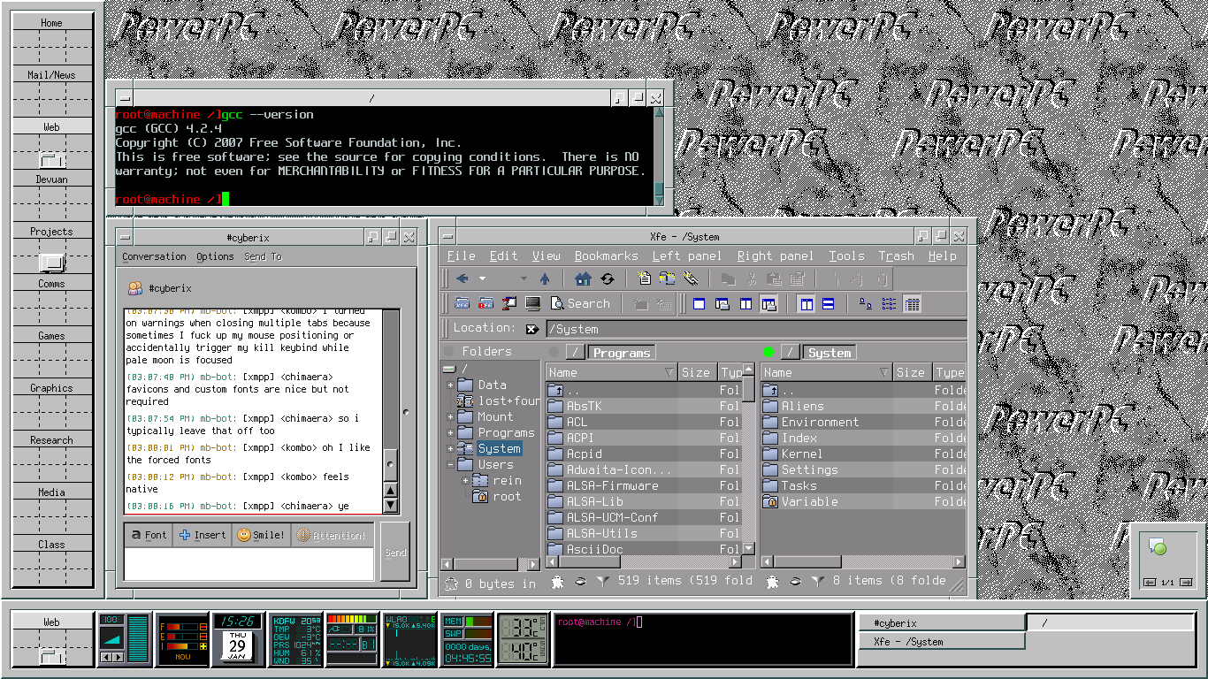The image size is (1208, 679).
Task: Expand the Data folder tree node
Action: (450, 385)
